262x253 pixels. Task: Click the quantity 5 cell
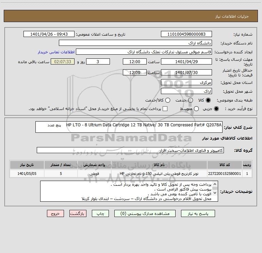point(61,174)
